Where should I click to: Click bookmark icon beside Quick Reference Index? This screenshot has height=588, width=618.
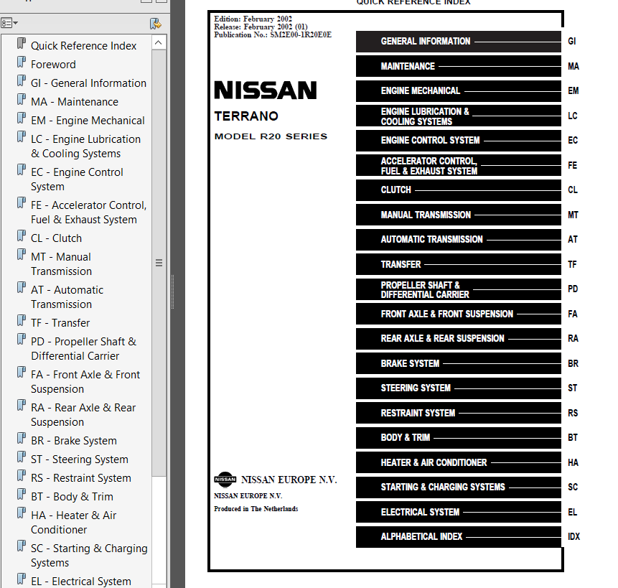(22, 43)
